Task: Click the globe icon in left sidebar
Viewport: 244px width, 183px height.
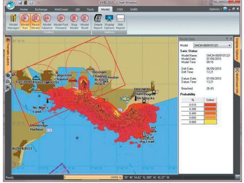Action: (8, 75)
